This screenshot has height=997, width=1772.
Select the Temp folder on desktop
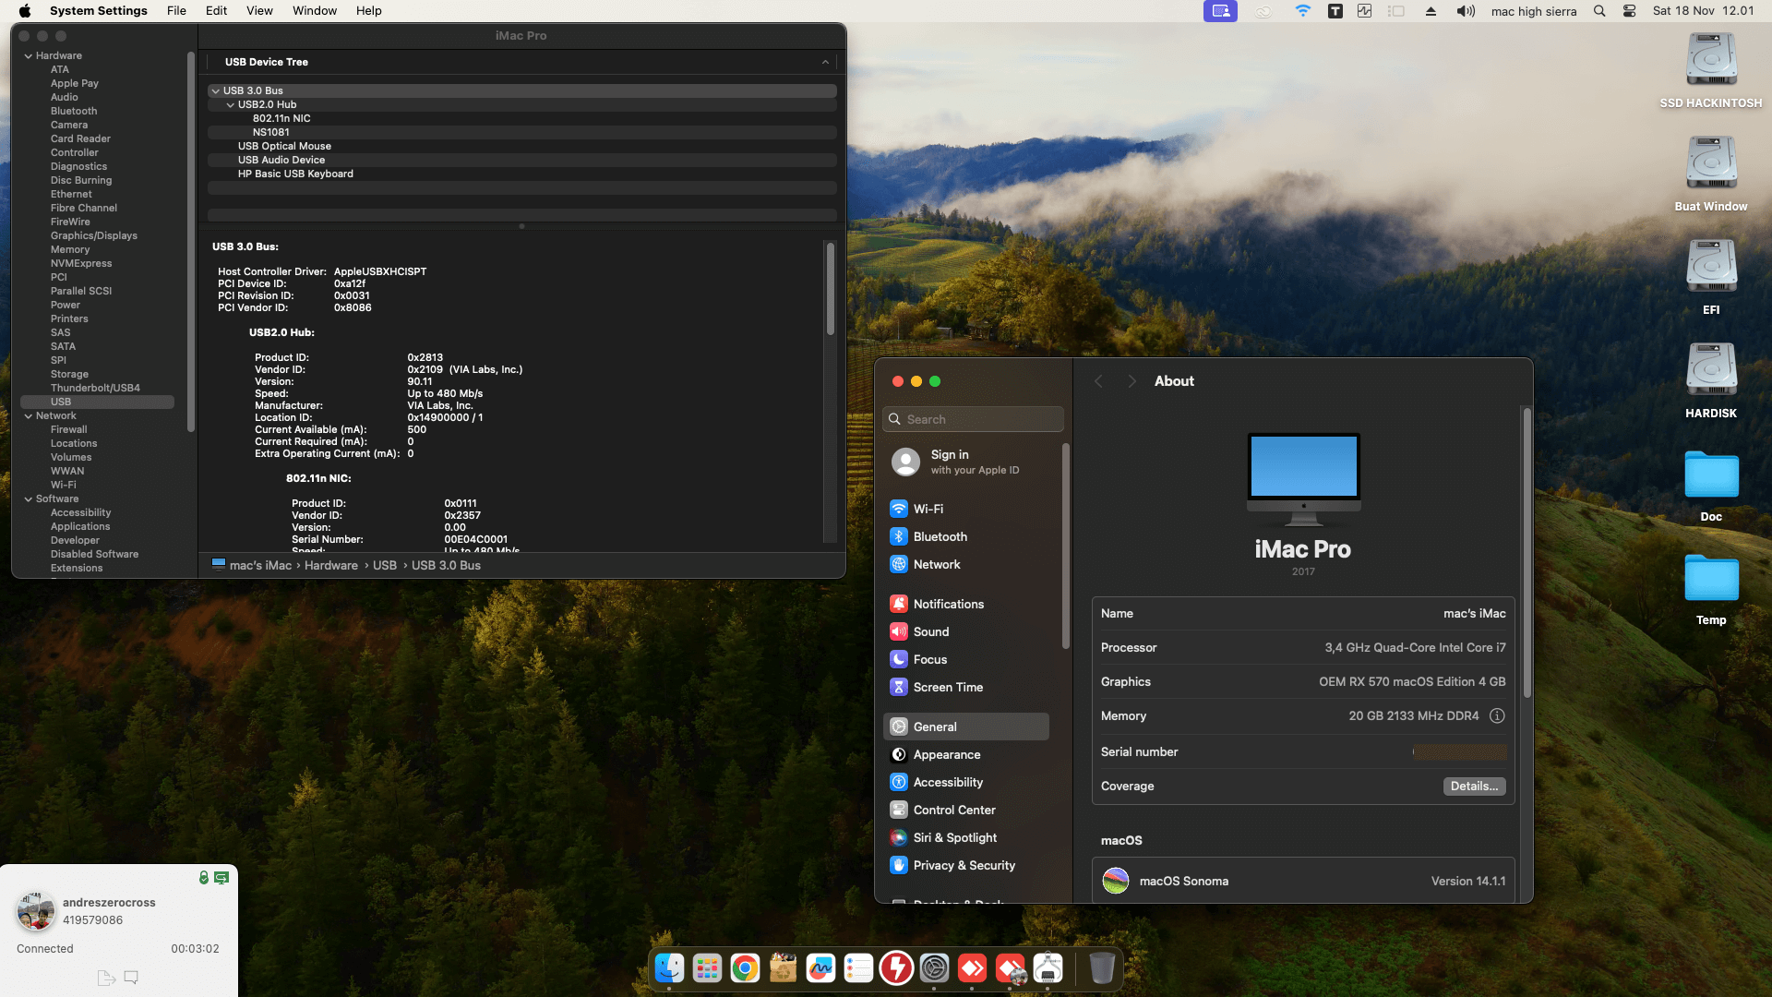click(x=1711, y=587)
